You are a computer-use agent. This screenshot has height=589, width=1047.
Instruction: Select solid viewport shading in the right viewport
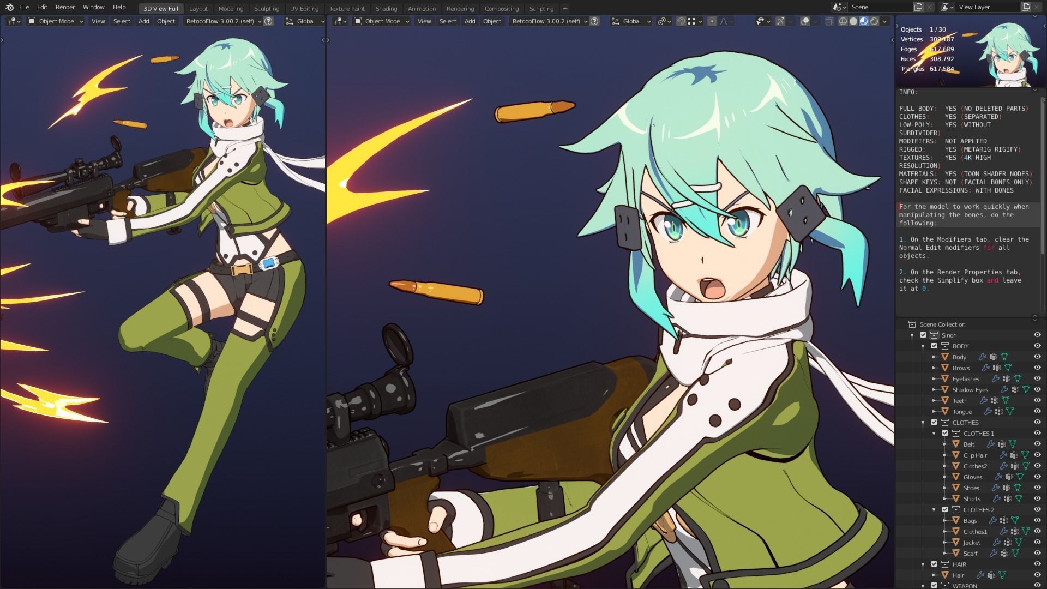[853, 21]
